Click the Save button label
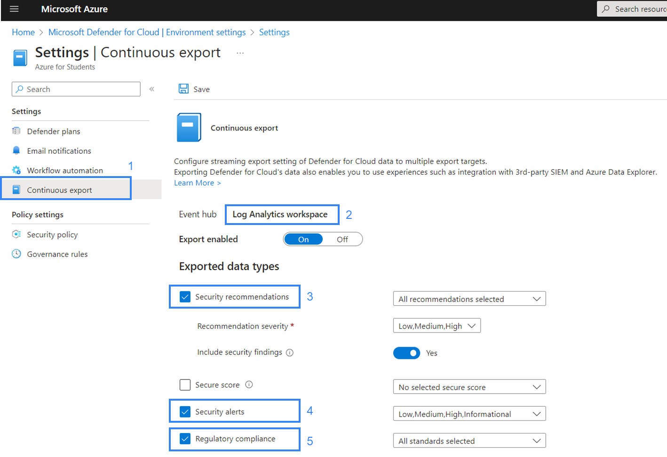Image resolution: width=667 pixels, height=457 pixels. (202, 89)
